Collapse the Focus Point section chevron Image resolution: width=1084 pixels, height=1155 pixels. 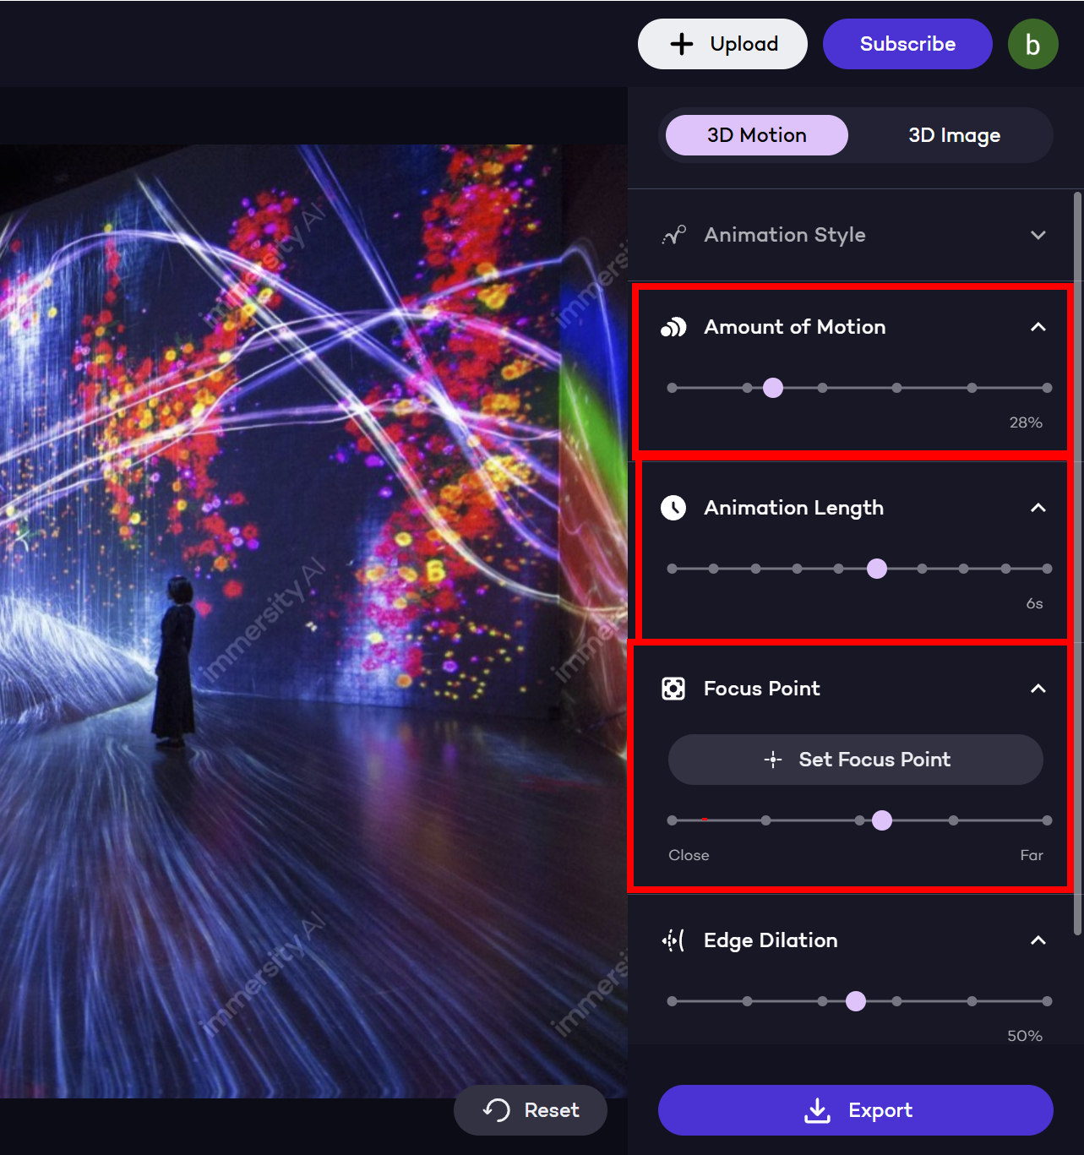click(1038, 689)
